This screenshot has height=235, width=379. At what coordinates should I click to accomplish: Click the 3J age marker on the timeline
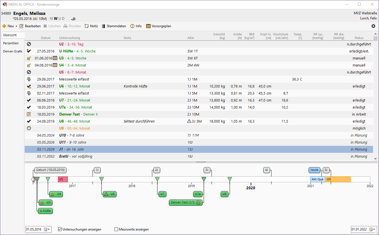point(207,170)
